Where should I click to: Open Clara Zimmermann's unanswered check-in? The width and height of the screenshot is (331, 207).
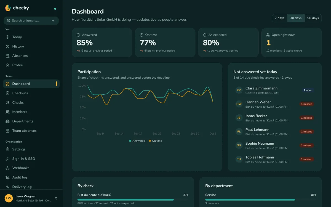[x=275, y=90]
